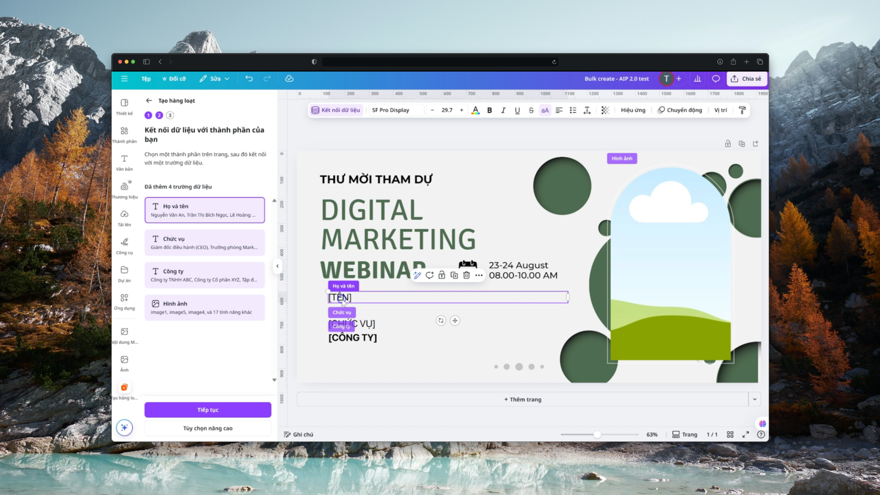Viewport: 880px width, 495px height.
Task: Click the zoom level slider handle
Action: [x=597, y=434]
